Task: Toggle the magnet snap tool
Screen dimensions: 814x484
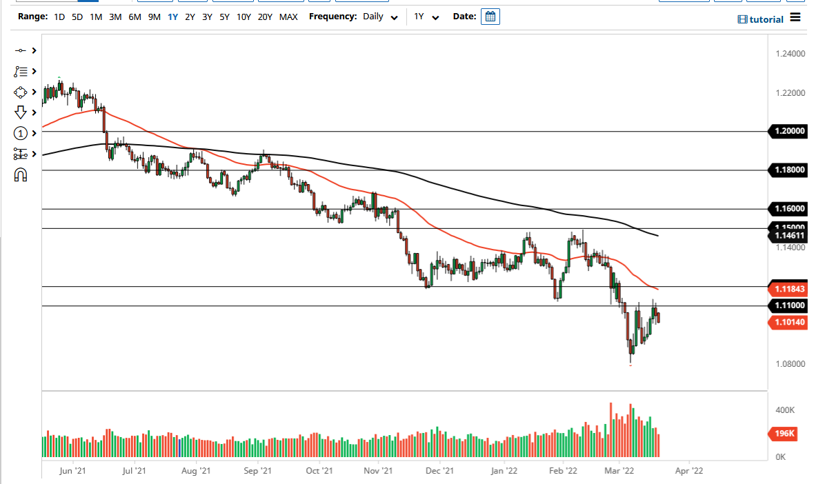Action: [21, 174]
